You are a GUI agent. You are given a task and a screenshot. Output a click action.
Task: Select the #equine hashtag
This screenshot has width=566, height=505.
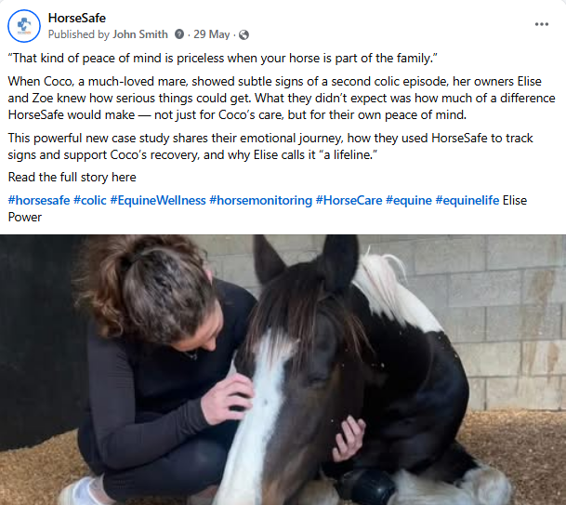tap(409, 200)
